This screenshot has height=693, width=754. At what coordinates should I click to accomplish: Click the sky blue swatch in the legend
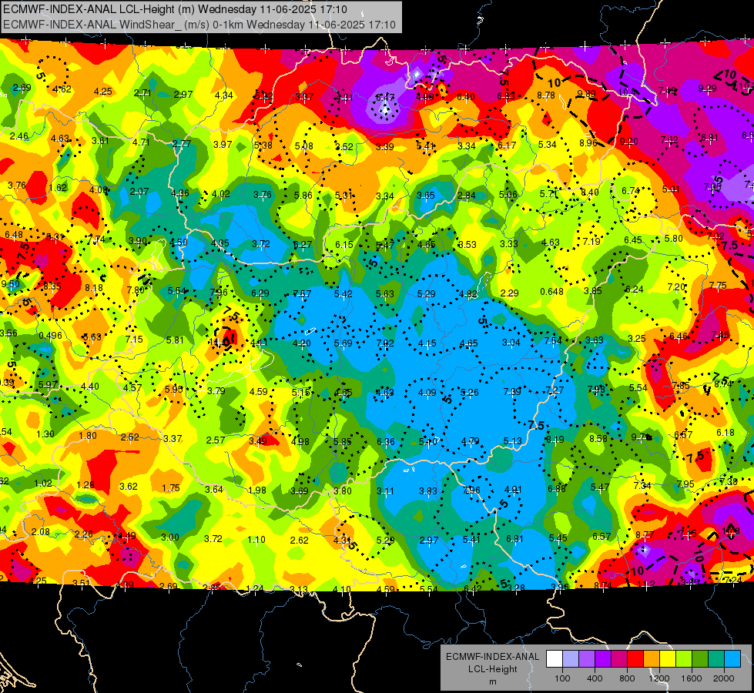click(732, 659)
